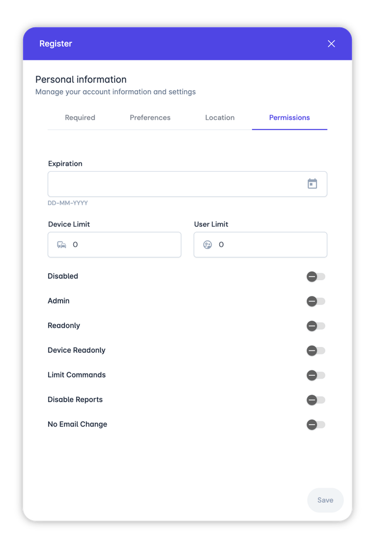This screenshot has height=548, width=375.
Task: Click the vehicle icon in the Device Limit field
Action: click(62, 244)
